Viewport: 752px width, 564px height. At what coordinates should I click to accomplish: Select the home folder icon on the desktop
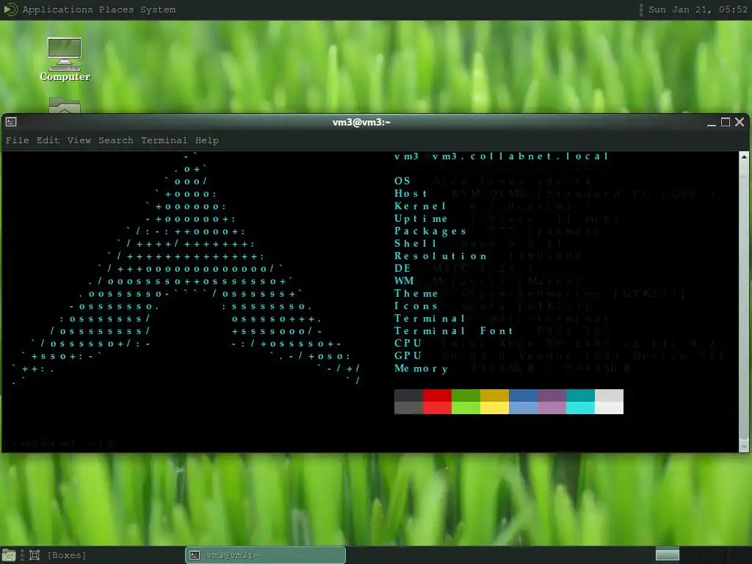[x=65, y=106]
